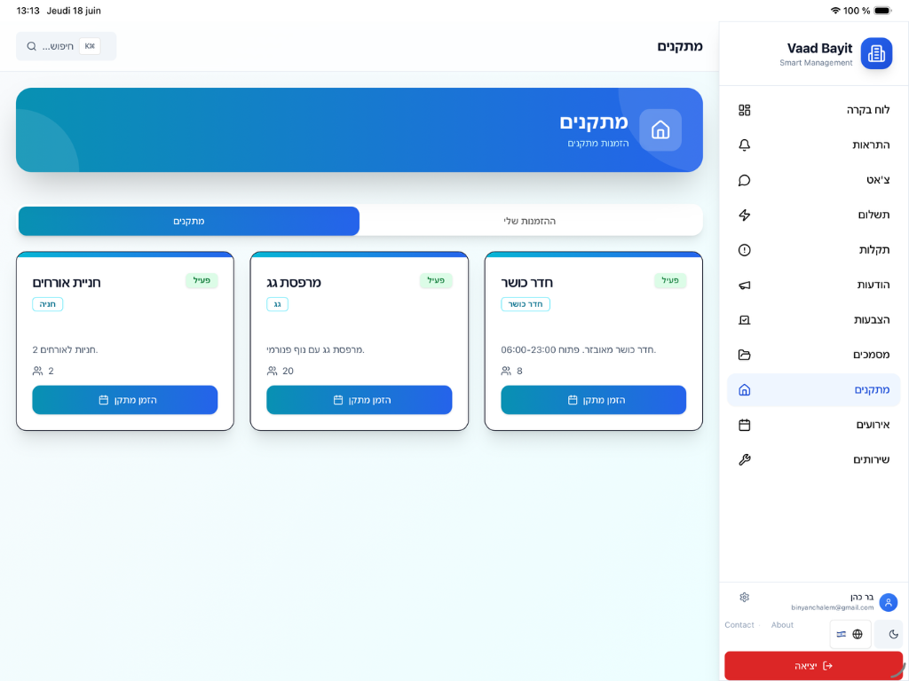The height and width of the screenshot is (681, 909).
Task: Click the binyanchalem@gmail.com email text
Action: [833, 608]
